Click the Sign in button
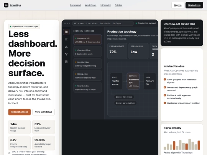207x155 pixels. click(178, 5)
